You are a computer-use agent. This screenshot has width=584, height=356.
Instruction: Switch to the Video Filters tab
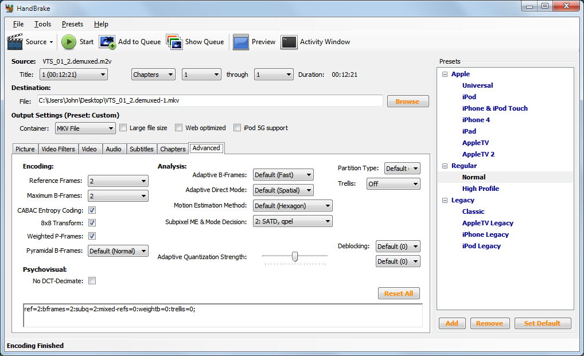click(58, 149)
